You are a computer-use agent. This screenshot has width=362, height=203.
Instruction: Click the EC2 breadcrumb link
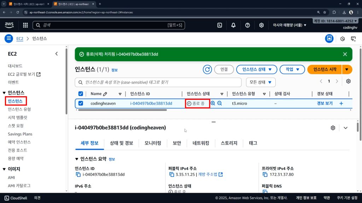click(x=20, y=39)
